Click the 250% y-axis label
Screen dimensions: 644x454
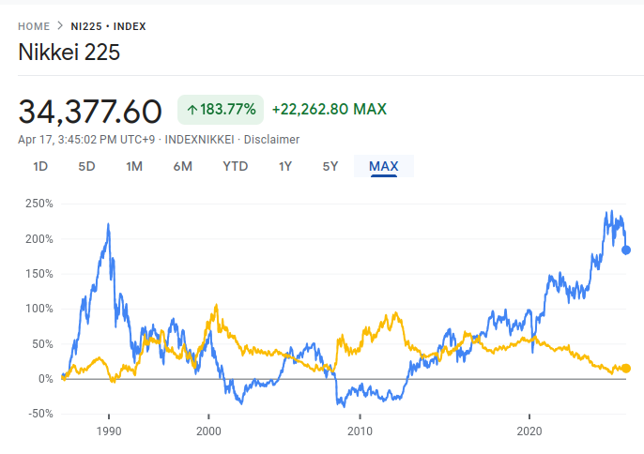coord(39,204)
